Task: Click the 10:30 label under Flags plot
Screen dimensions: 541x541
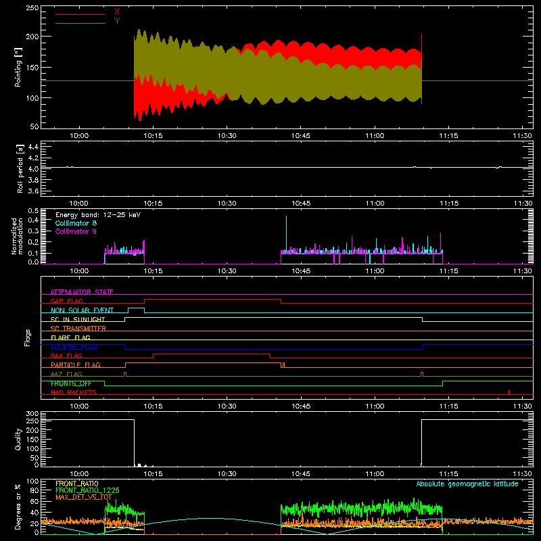Action: point(227,406)
